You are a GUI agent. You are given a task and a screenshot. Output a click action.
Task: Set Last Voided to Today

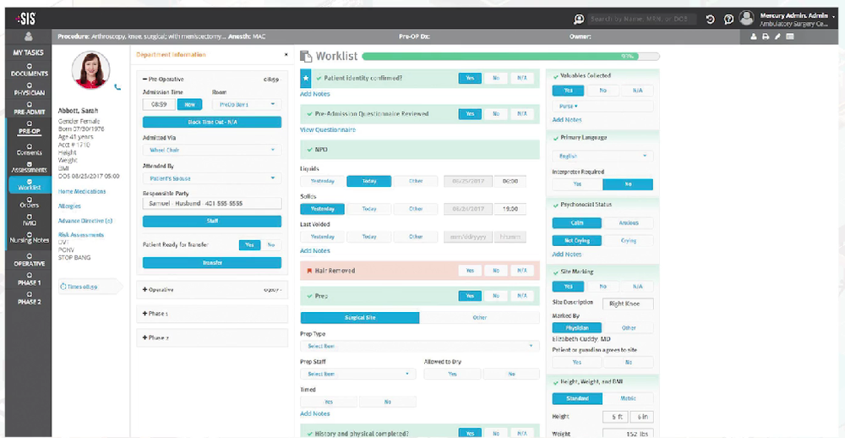point(369,237)
